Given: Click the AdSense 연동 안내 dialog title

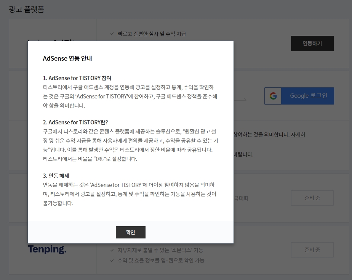Looking at the screenshot, I should coord(67,58).
